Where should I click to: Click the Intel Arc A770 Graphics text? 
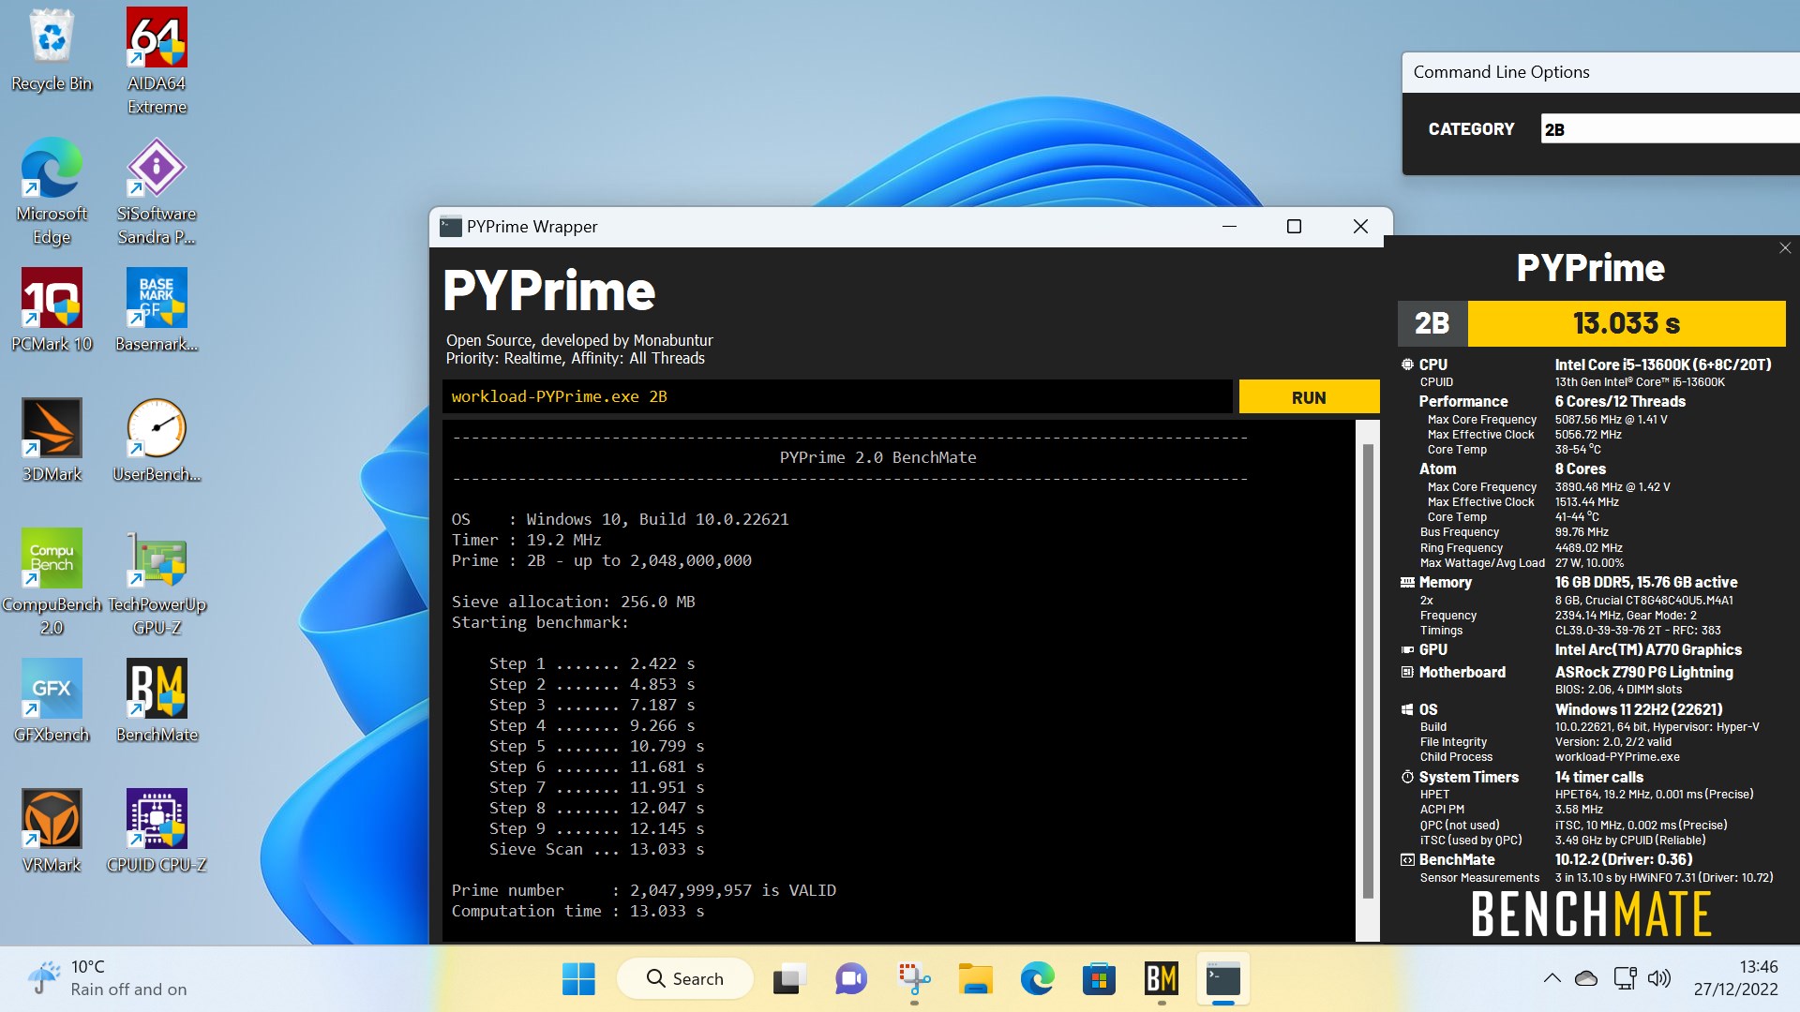tap(1648, 649)
